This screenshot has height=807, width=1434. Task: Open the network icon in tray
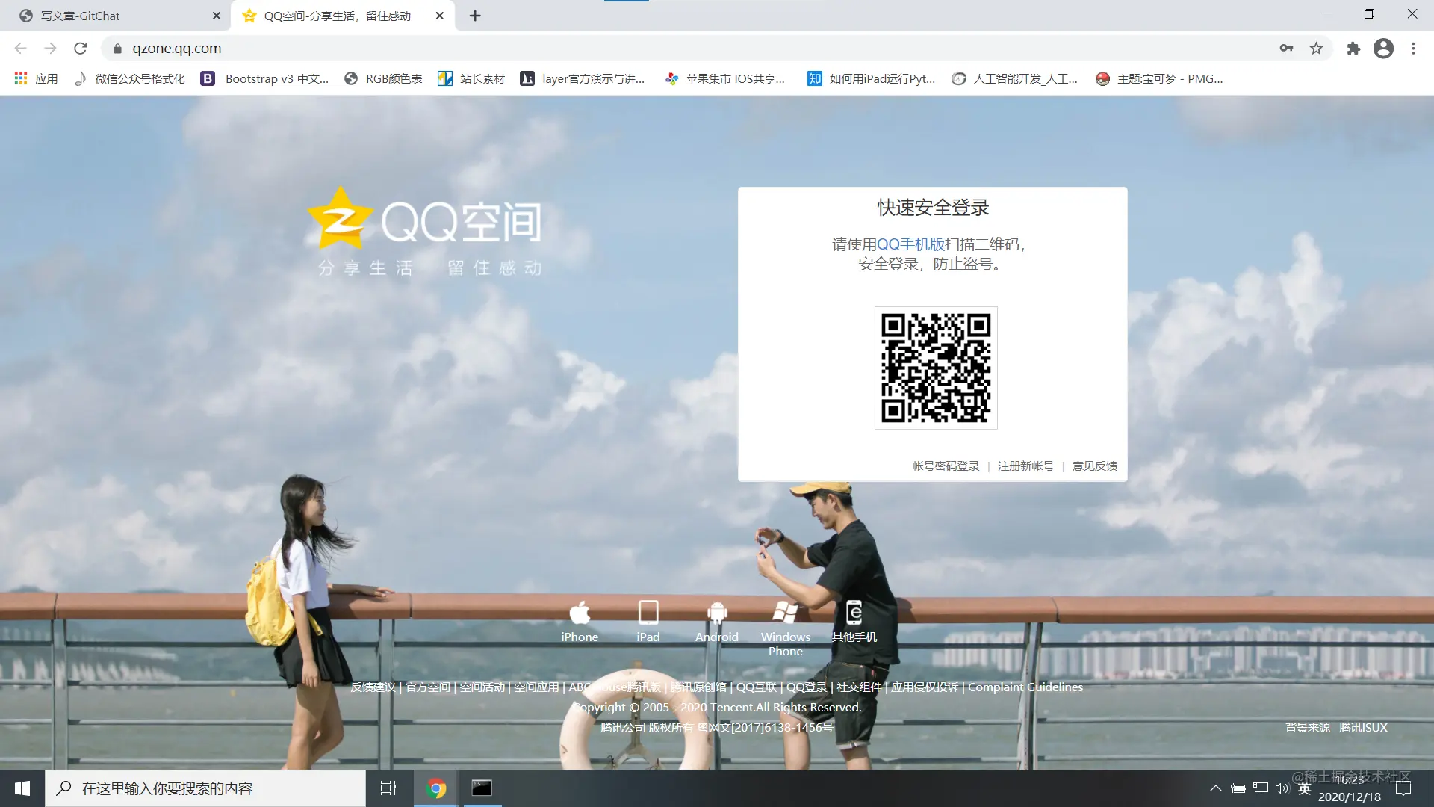1261,788
